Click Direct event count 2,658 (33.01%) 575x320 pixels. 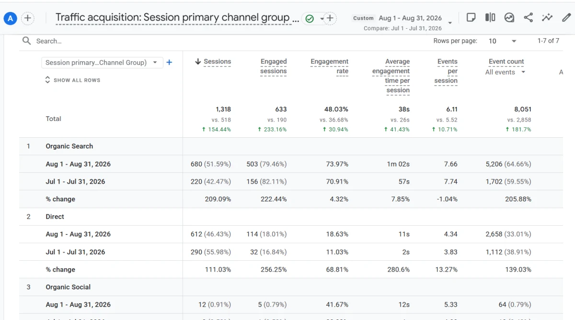coord(508,234)
